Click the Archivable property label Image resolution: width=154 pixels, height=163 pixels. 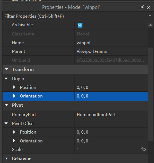pos(22,25)
